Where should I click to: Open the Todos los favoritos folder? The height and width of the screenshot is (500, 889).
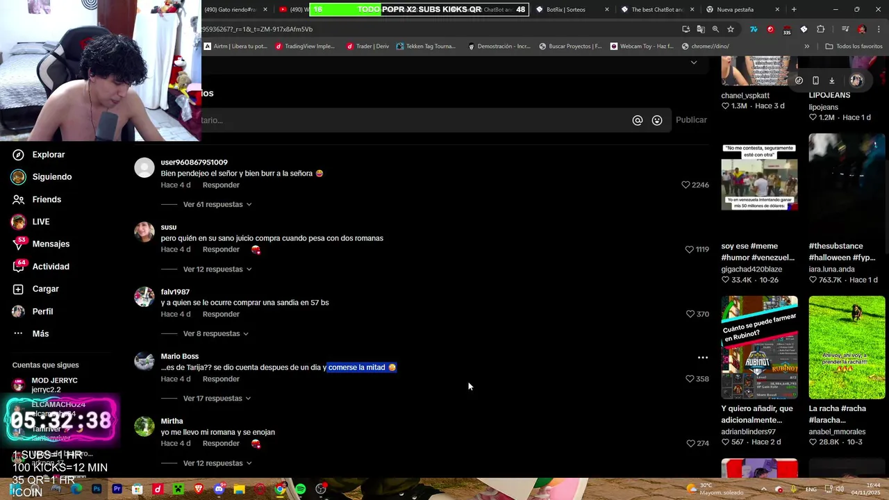coord(854,47)
